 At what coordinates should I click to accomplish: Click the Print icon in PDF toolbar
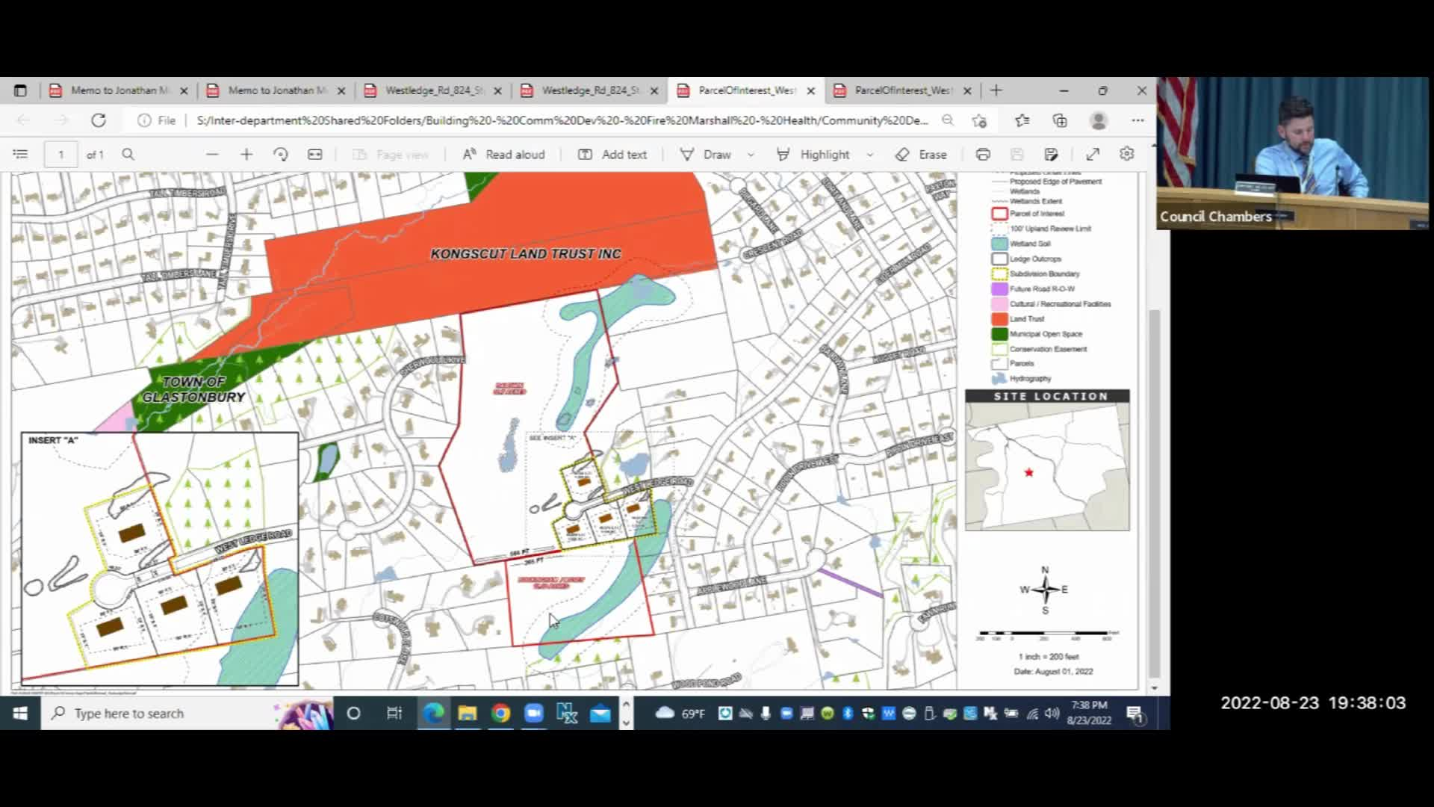pos(983,155)
